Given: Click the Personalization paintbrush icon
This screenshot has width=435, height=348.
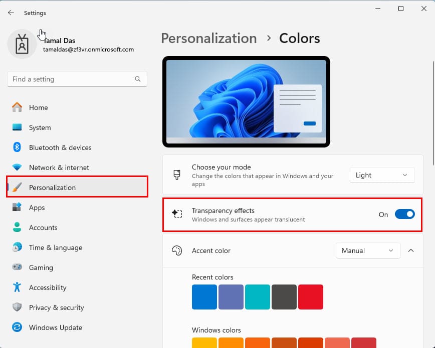Looking at the screenshot, I should pyautogui.click(x=17, y=187).
